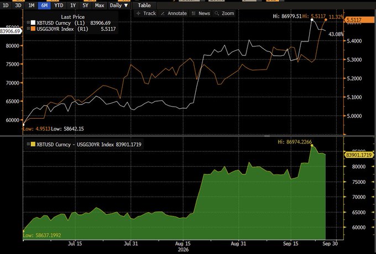Click the 'XBTUSD Curncy - USGG30YR Index' legend text
This screenshot has width=376, height=254.
(x=76, y=144)
